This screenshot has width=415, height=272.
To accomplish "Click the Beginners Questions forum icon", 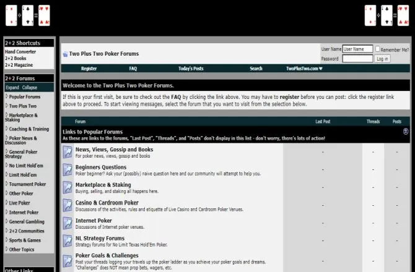I will [x=68, y=170].
